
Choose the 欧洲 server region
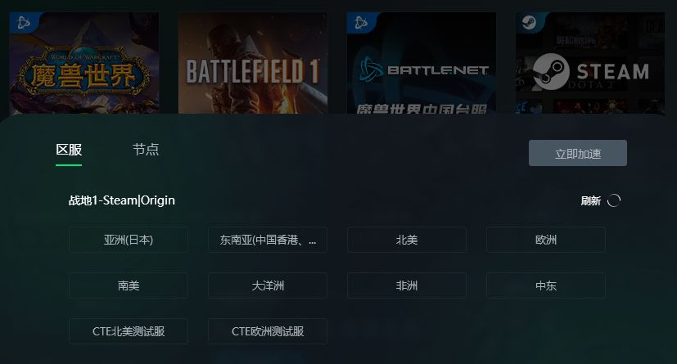click(x=546, y=240)
